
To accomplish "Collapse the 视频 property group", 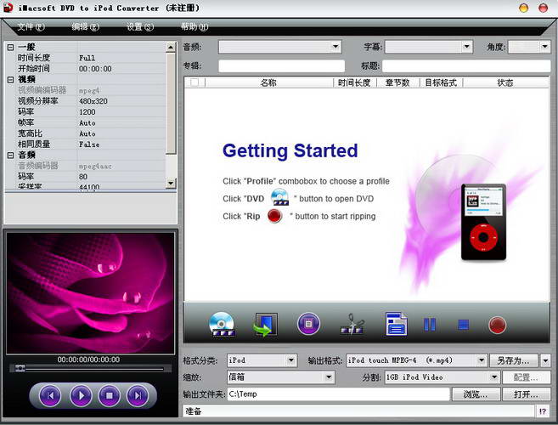I will coord(11,79).
